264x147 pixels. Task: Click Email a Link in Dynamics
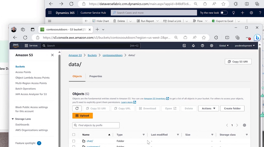coord(172,21)
